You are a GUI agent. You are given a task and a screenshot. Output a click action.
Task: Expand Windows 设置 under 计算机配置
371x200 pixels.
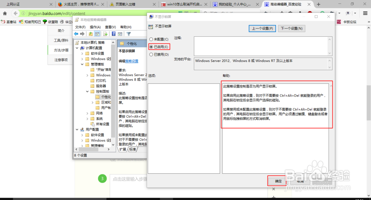[x=82, y=59]
